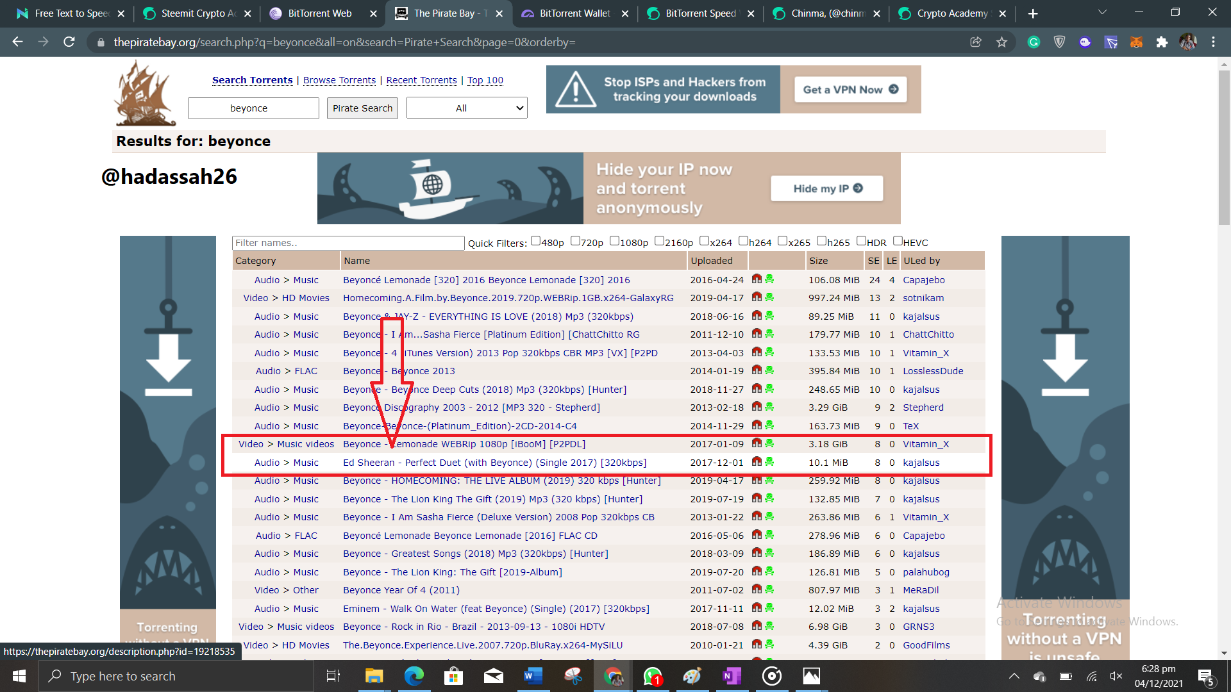Switch to the BitTorrent Speed tab
The height and width of the screenshot is (692, 1231).
pos(700,13)
